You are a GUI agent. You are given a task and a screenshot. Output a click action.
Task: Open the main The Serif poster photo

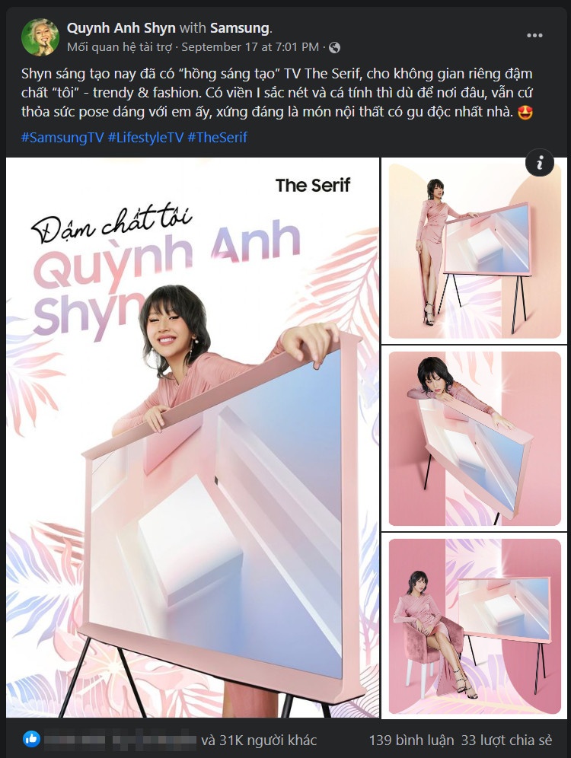click(193, 438)
